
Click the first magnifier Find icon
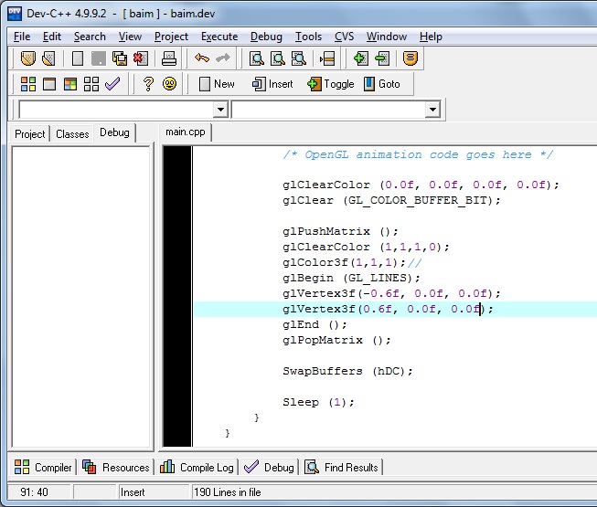pyautogui.click(x=257, y=58)
